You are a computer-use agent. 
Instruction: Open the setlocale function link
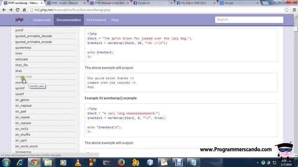click(x=22, y=59)
